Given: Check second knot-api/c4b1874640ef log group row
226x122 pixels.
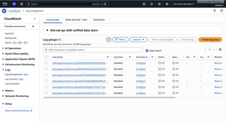Looking at the screenshot, I should [x=46, y=81].
